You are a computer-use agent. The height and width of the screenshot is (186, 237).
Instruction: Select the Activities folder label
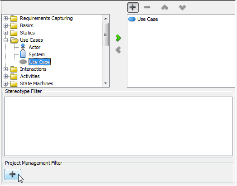pos(30,76)
